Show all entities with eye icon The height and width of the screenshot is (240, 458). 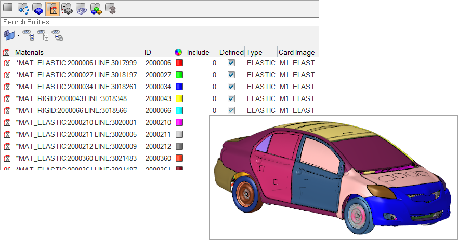tap(30, 35)
